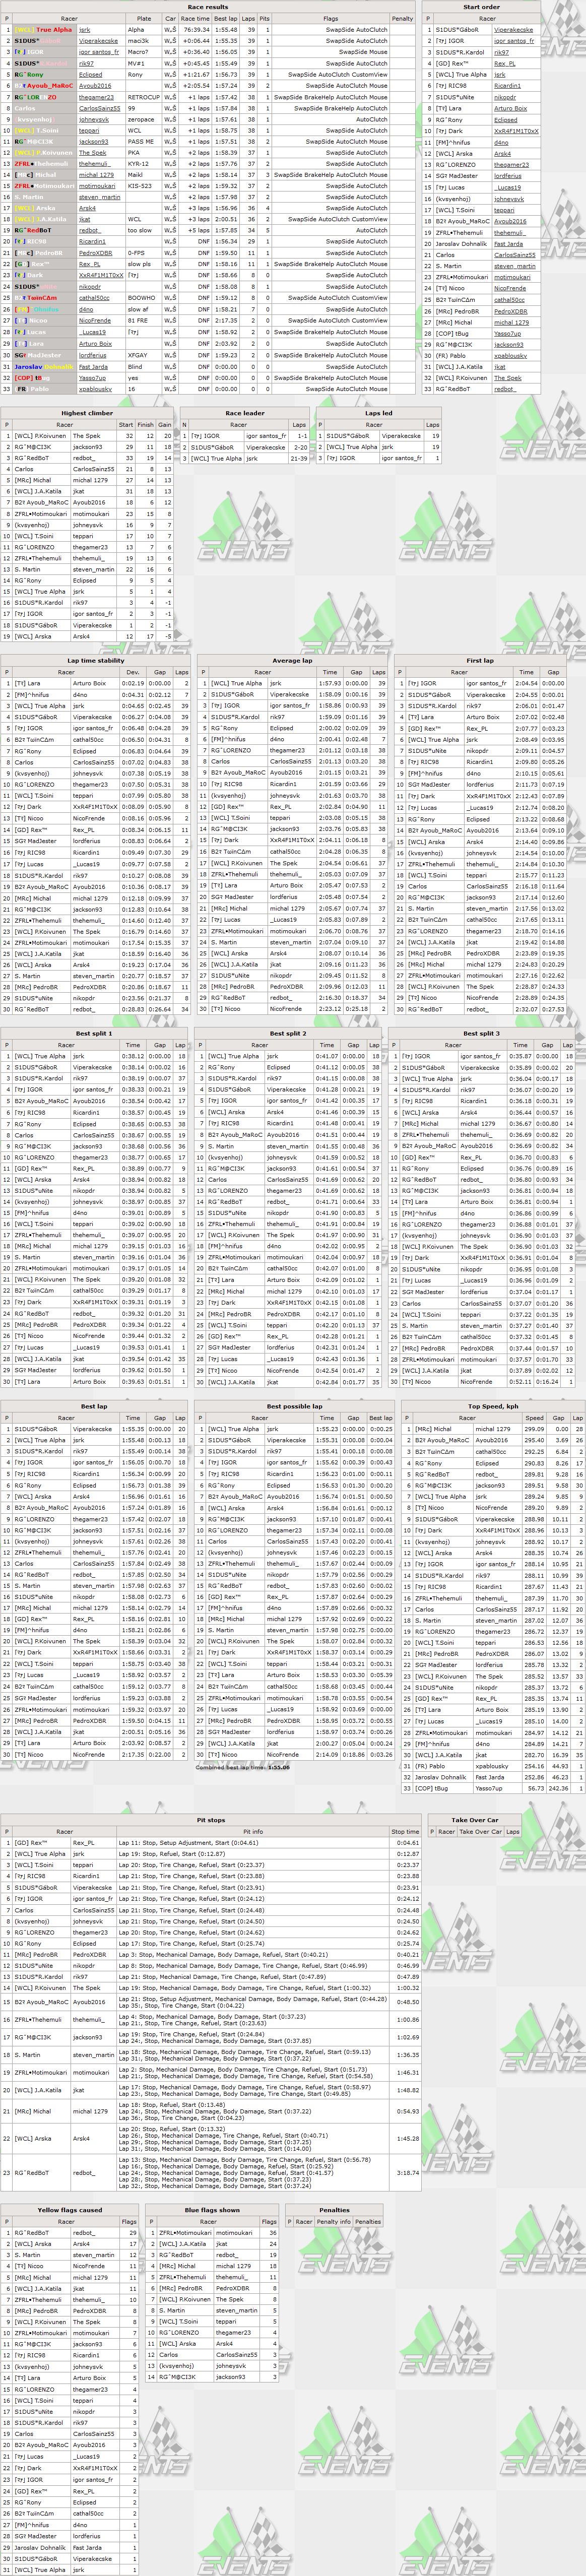
Task: Click the Pit info column header
Action: click(253, 1831)
